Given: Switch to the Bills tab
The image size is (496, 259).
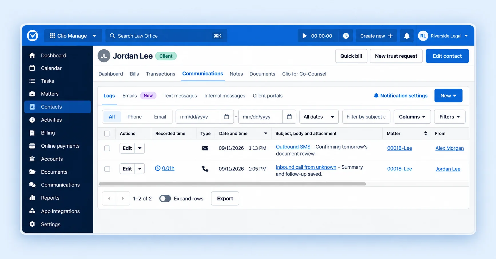Looking at the screenshot, I should 134,74.
